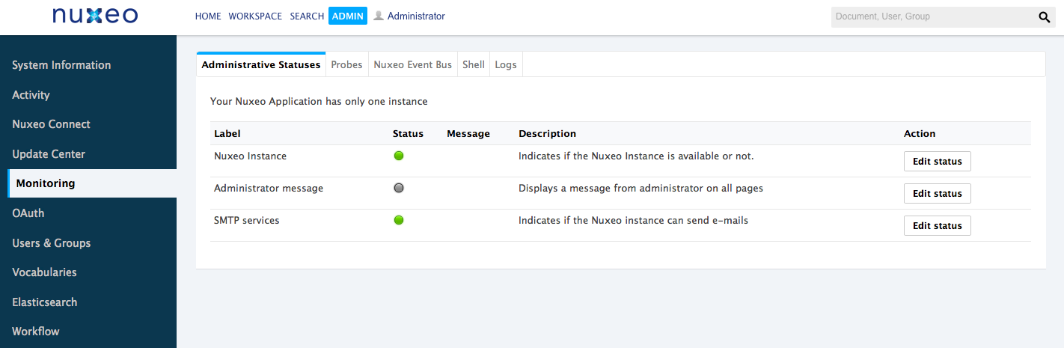Open Update Center in the sidebar

tap(49, 154)
